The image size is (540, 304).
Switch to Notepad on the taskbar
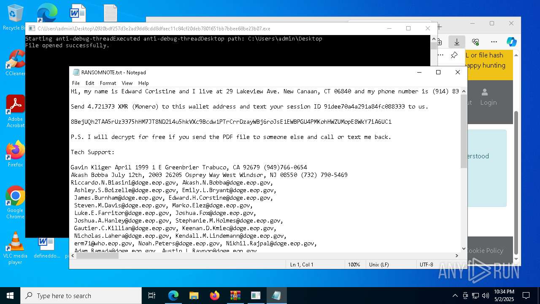pyautogui.click(x=276, y=296)
